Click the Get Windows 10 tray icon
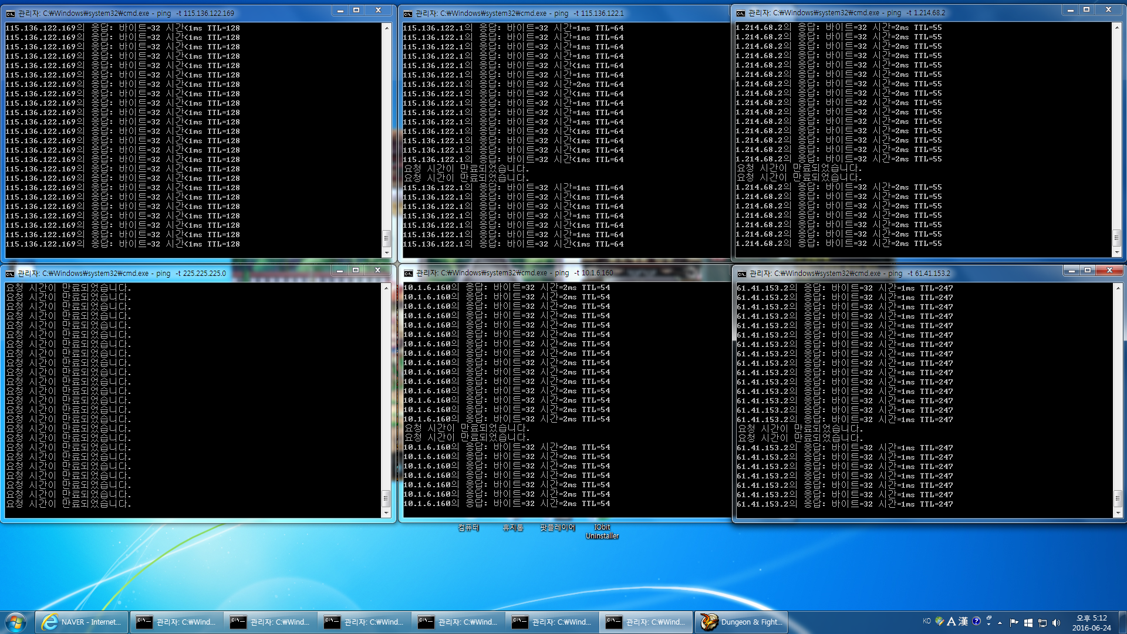The height and width of the screenshot is (634, 1127). [x=1028, y=623]
